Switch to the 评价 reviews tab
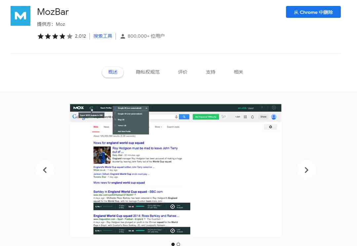Screen dimensions: 357x246 182,72
